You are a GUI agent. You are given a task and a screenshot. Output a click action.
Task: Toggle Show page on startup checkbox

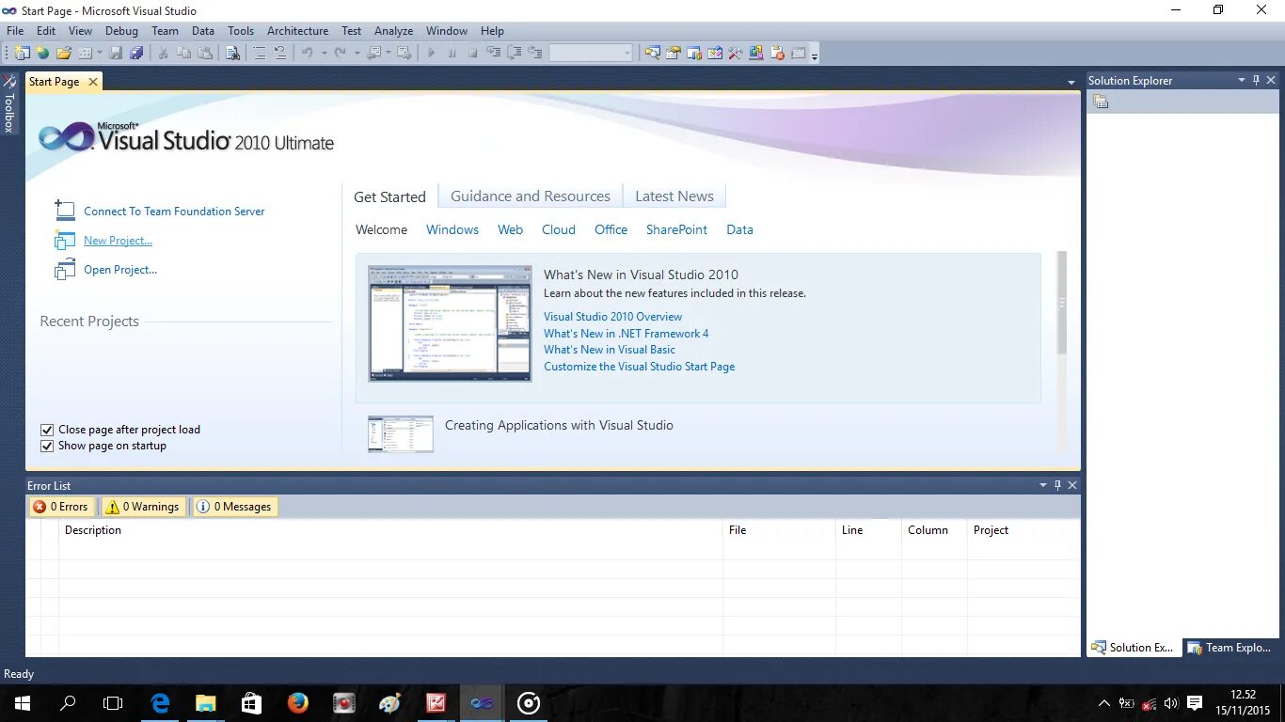click(47, 446)
